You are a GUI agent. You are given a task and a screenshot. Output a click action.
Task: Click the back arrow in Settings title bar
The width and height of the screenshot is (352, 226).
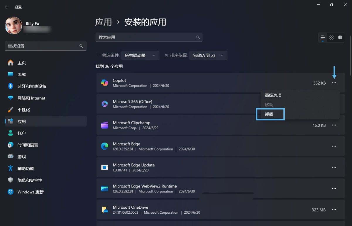7,7
